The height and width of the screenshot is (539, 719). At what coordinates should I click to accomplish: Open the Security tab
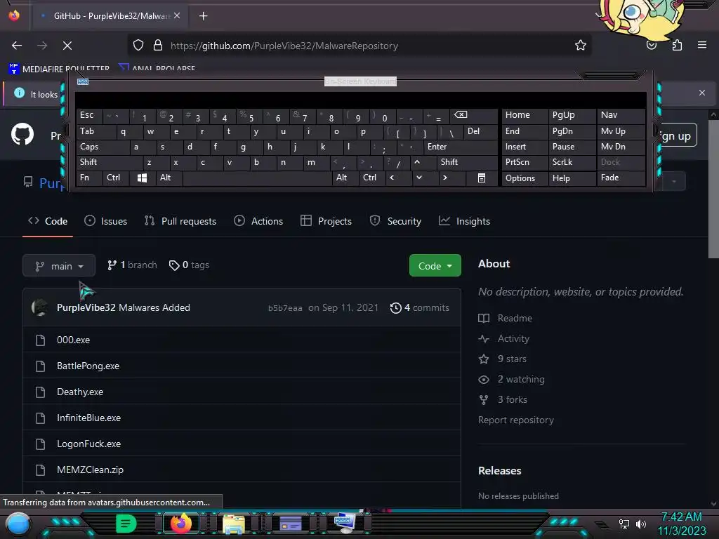tap(395, 221)
